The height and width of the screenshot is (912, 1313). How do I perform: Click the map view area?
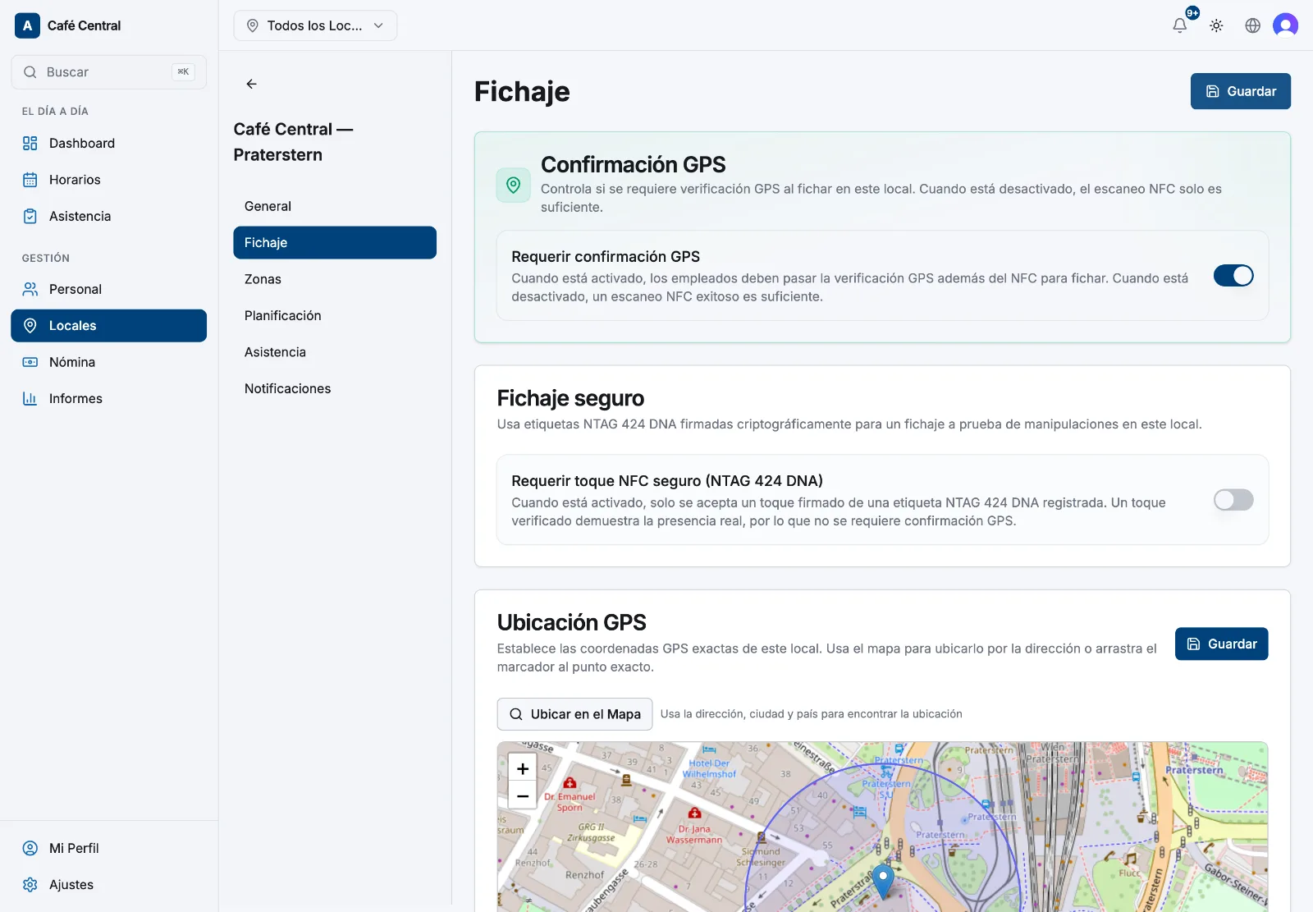[x=882, y=827]
